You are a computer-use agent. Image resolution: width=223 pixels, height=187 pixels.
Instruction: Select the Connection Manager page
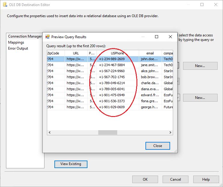coord(25,36)
